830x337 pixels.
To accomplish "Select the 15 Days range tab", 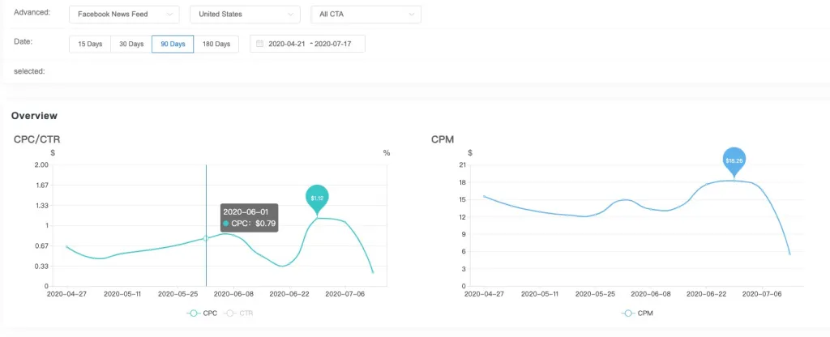I will 90,44.
